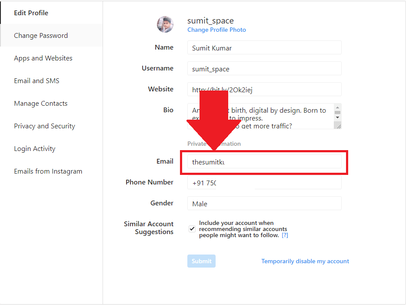Focus the Email input field
The height and width of the screenshot is (305, 406).
click(x=264, y=162)
